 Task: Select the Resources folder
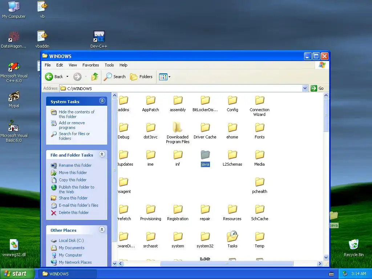click(232, 213)
